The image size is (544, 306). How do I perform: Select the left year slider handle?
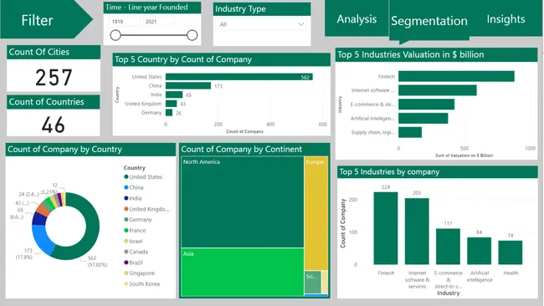115,35
